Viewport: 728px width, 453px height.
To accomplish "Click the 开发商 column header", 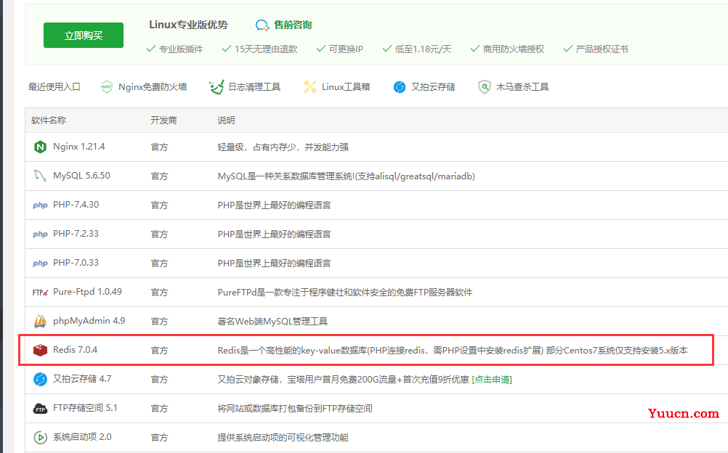I will pyautogui.click(x=163, y=121).
